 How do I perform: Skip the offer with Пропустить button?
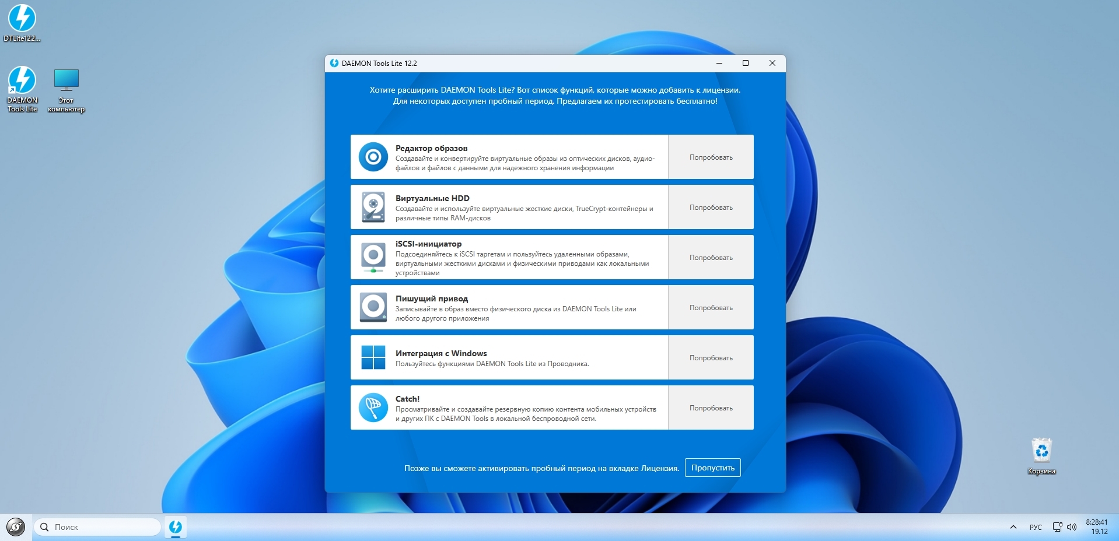(x=713, y=468)
